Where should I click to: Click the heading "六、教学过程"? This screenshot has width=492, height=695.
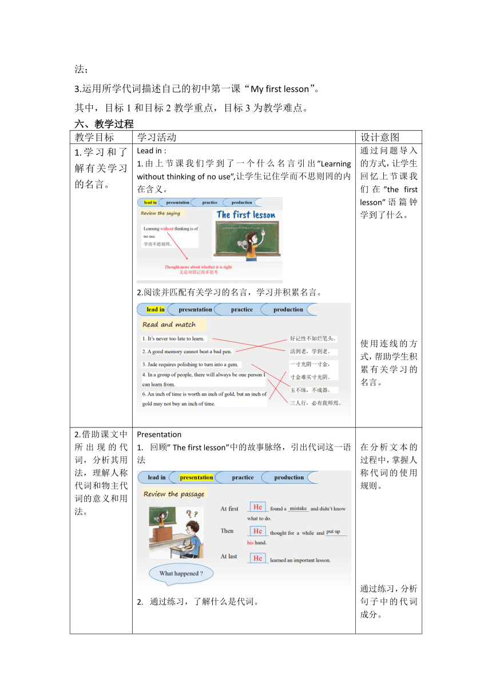[104, 123]
